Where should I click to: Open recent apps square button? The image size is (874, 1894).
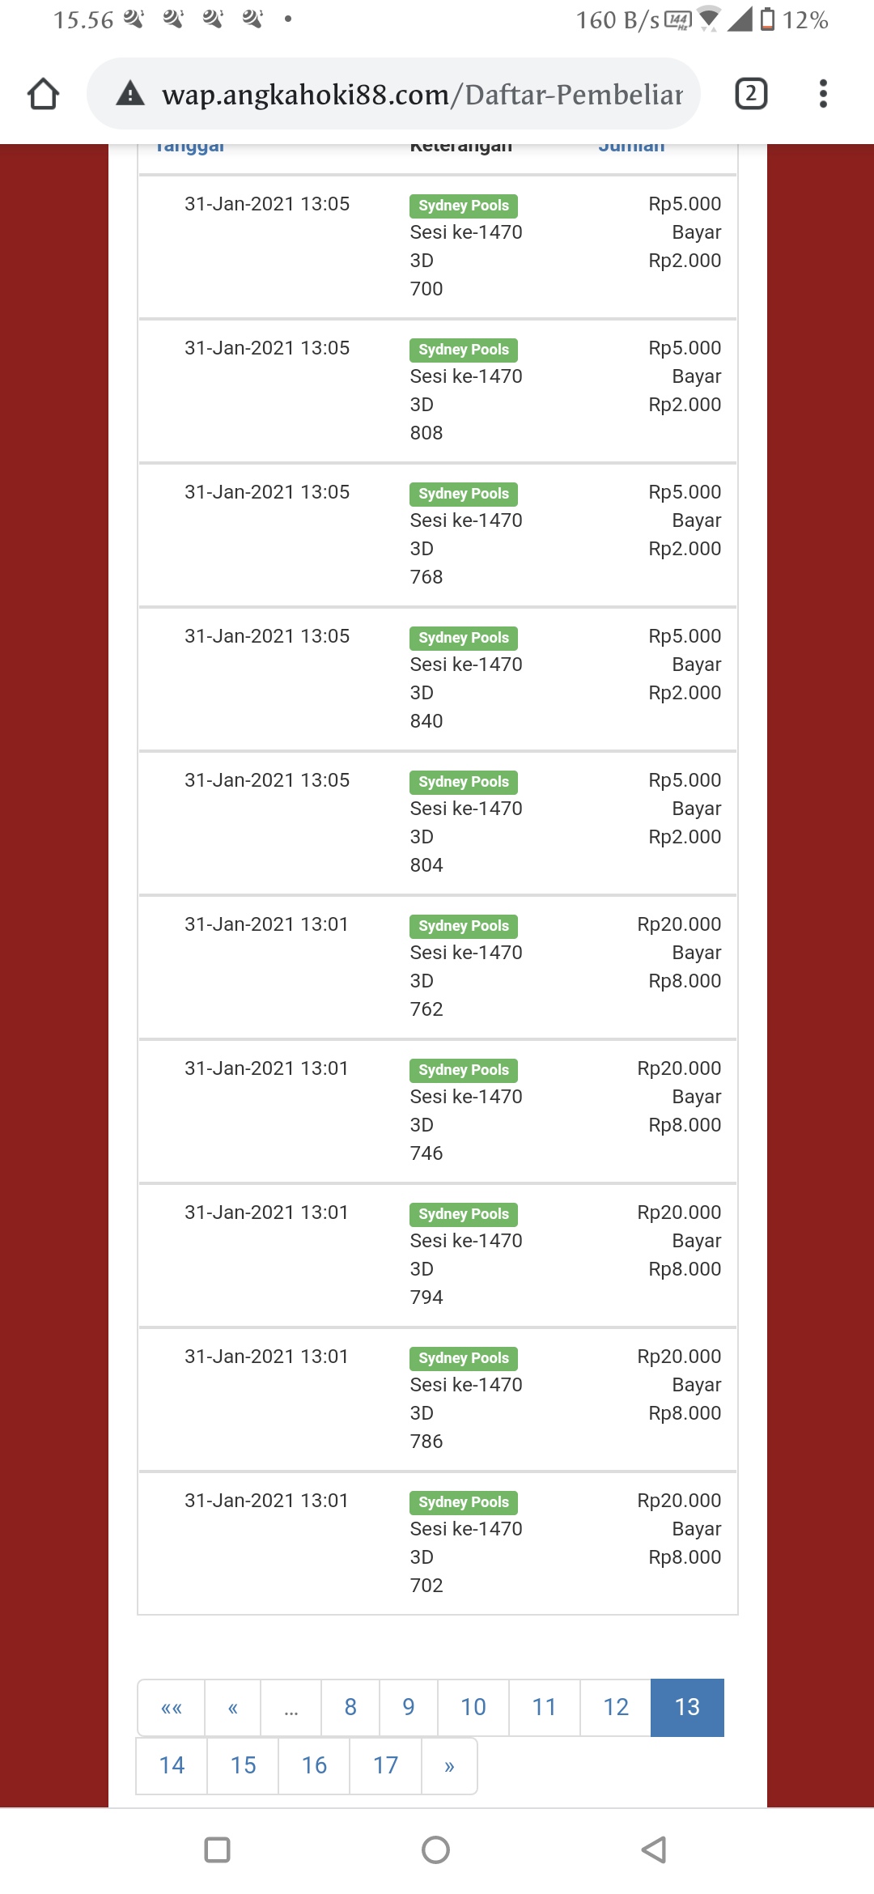[x=217, y=1849]
